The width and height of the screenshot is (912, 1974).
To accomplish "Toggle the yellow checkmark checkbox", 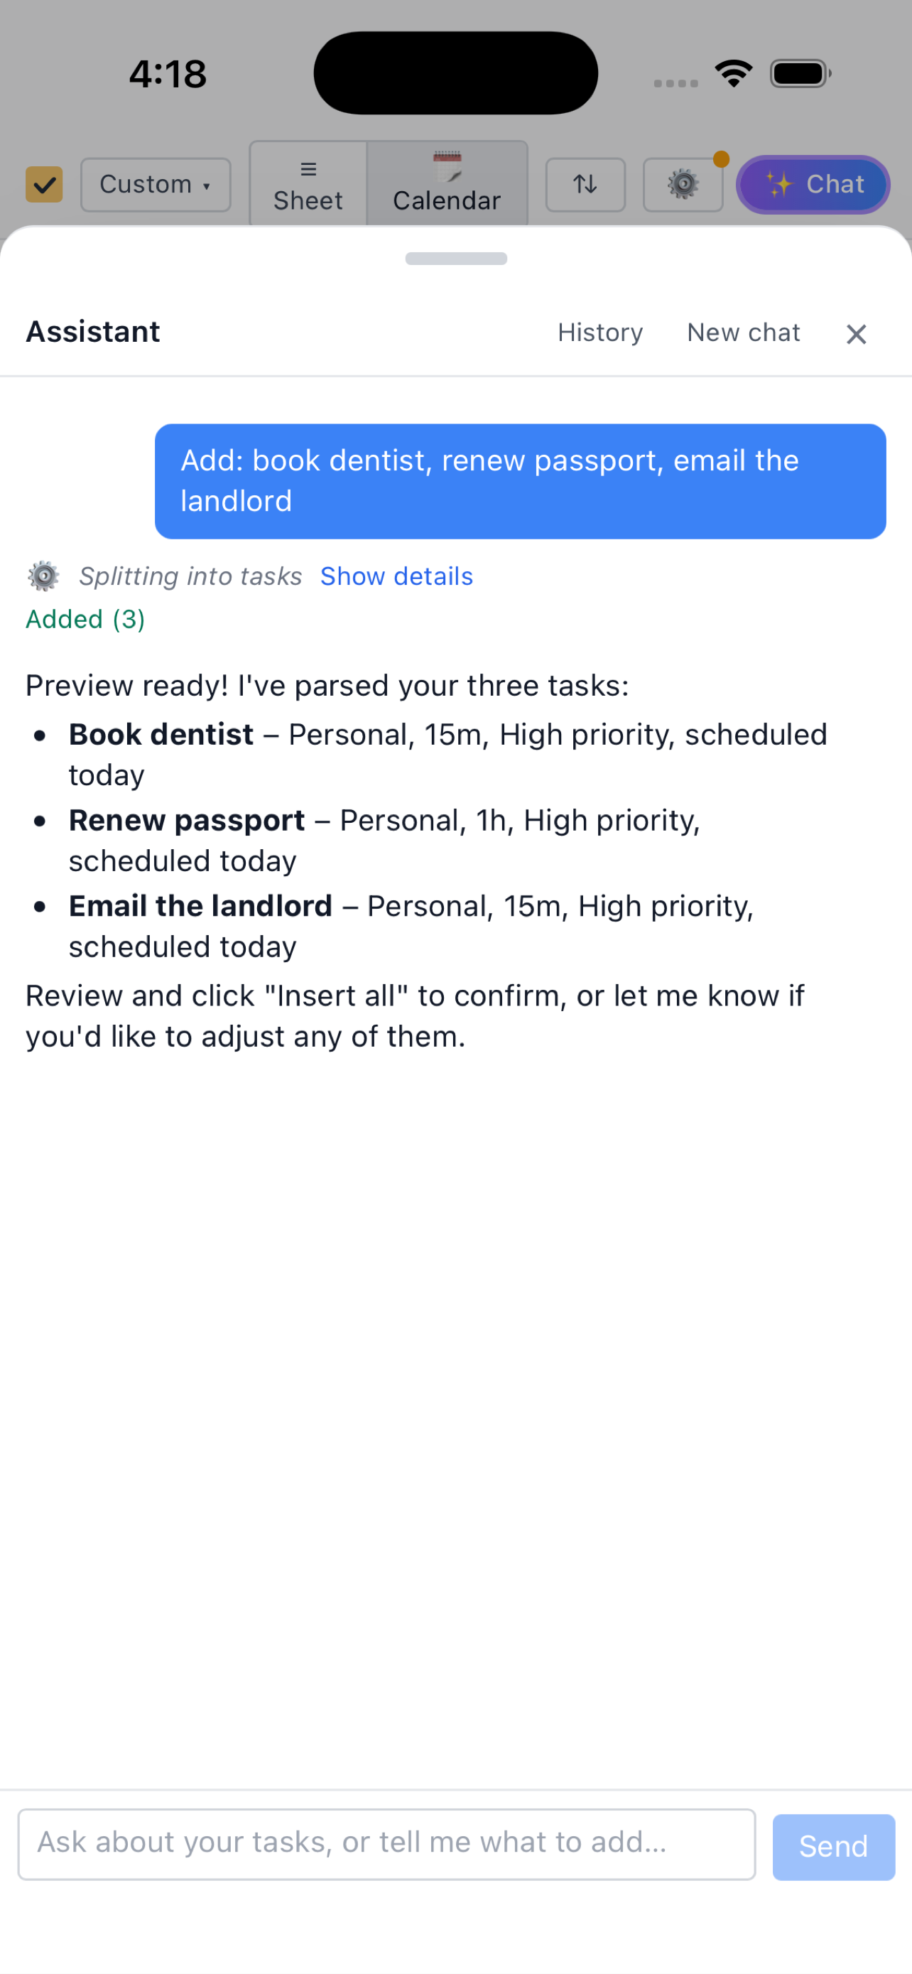I will [x=43, y=185].
